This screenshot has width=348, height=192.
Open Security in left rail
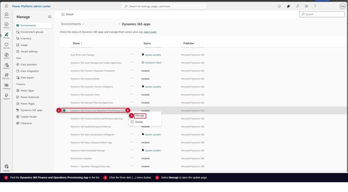6,46
